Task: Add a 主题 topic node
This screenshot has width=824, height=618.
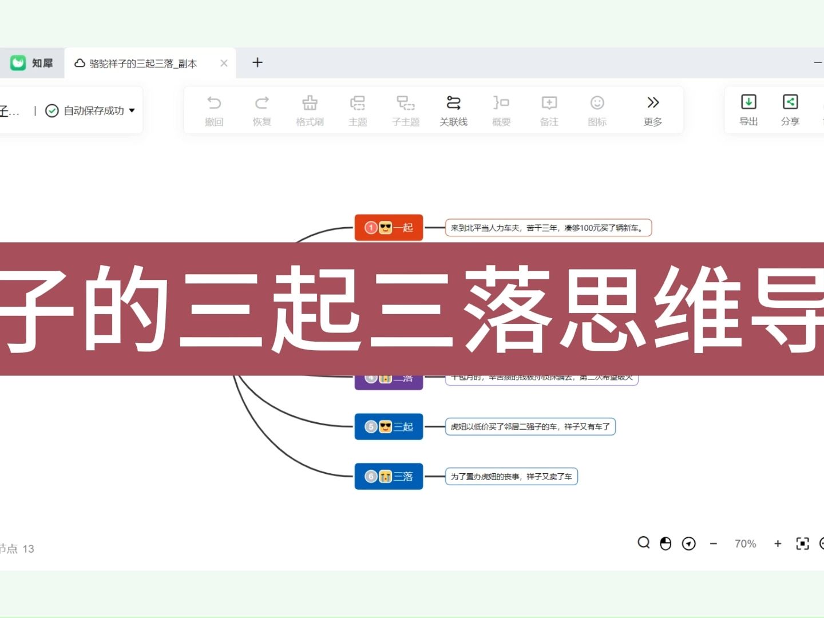Action: [358, 111]
